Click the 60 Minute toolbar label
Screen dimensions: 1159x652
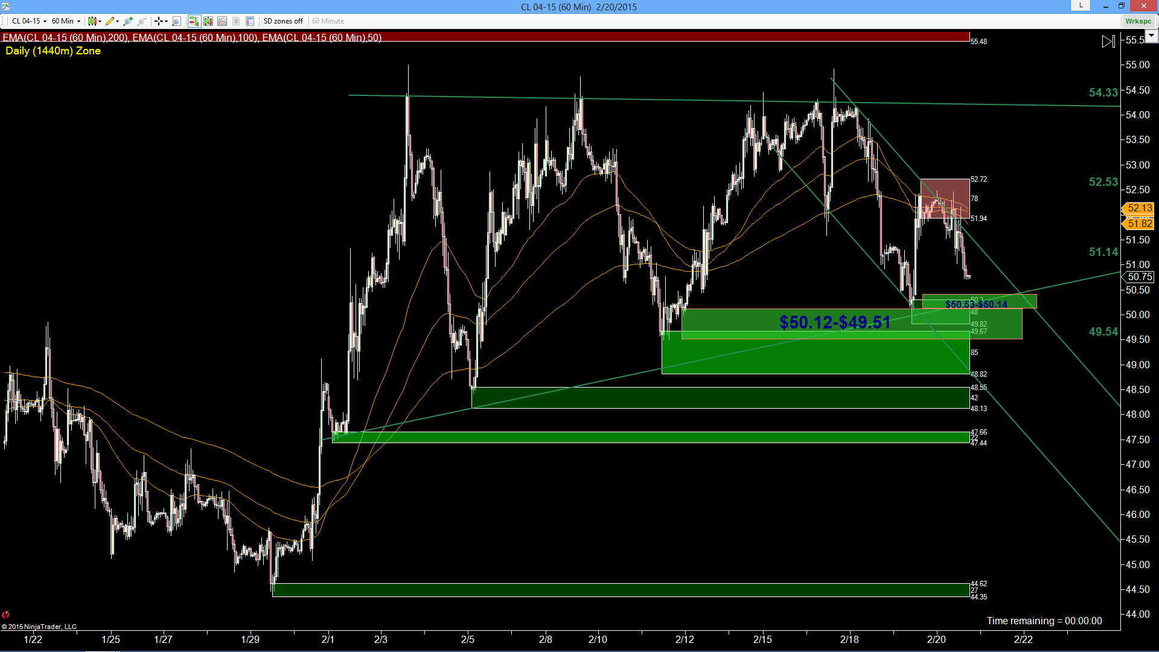(328, 21)
